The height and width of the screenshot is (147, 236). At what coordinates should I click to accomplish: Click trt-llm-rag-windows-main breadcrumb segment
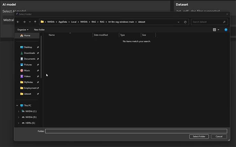(121, 22)
